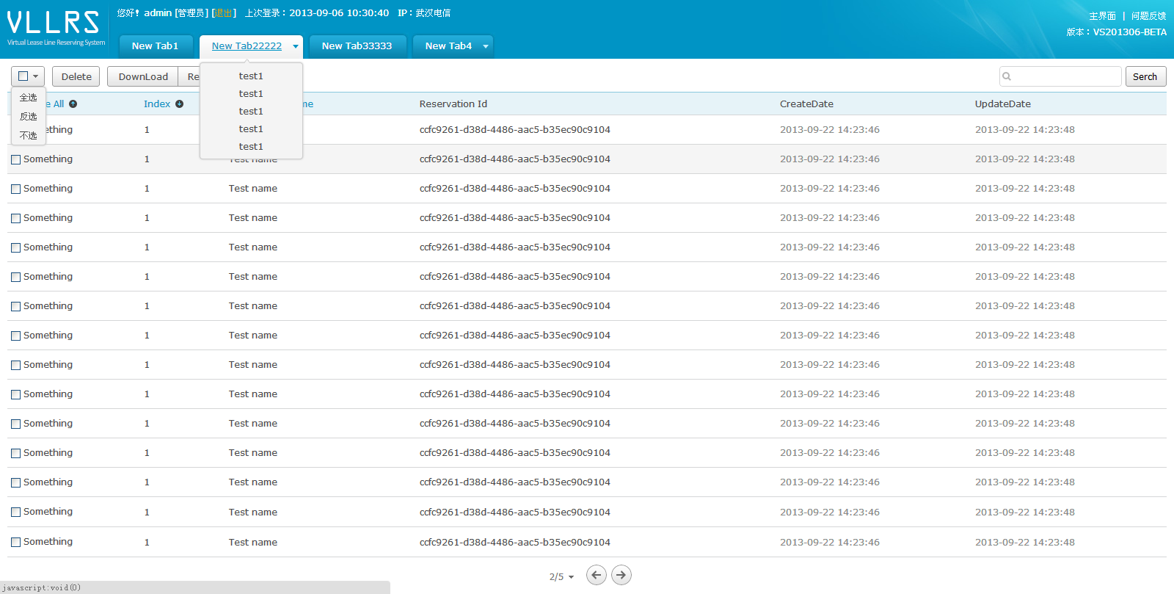Open the 2/5 page selector dropdown
This screenshot has width=1174, height=594.
pyautogui.click(x=561, y=576)
